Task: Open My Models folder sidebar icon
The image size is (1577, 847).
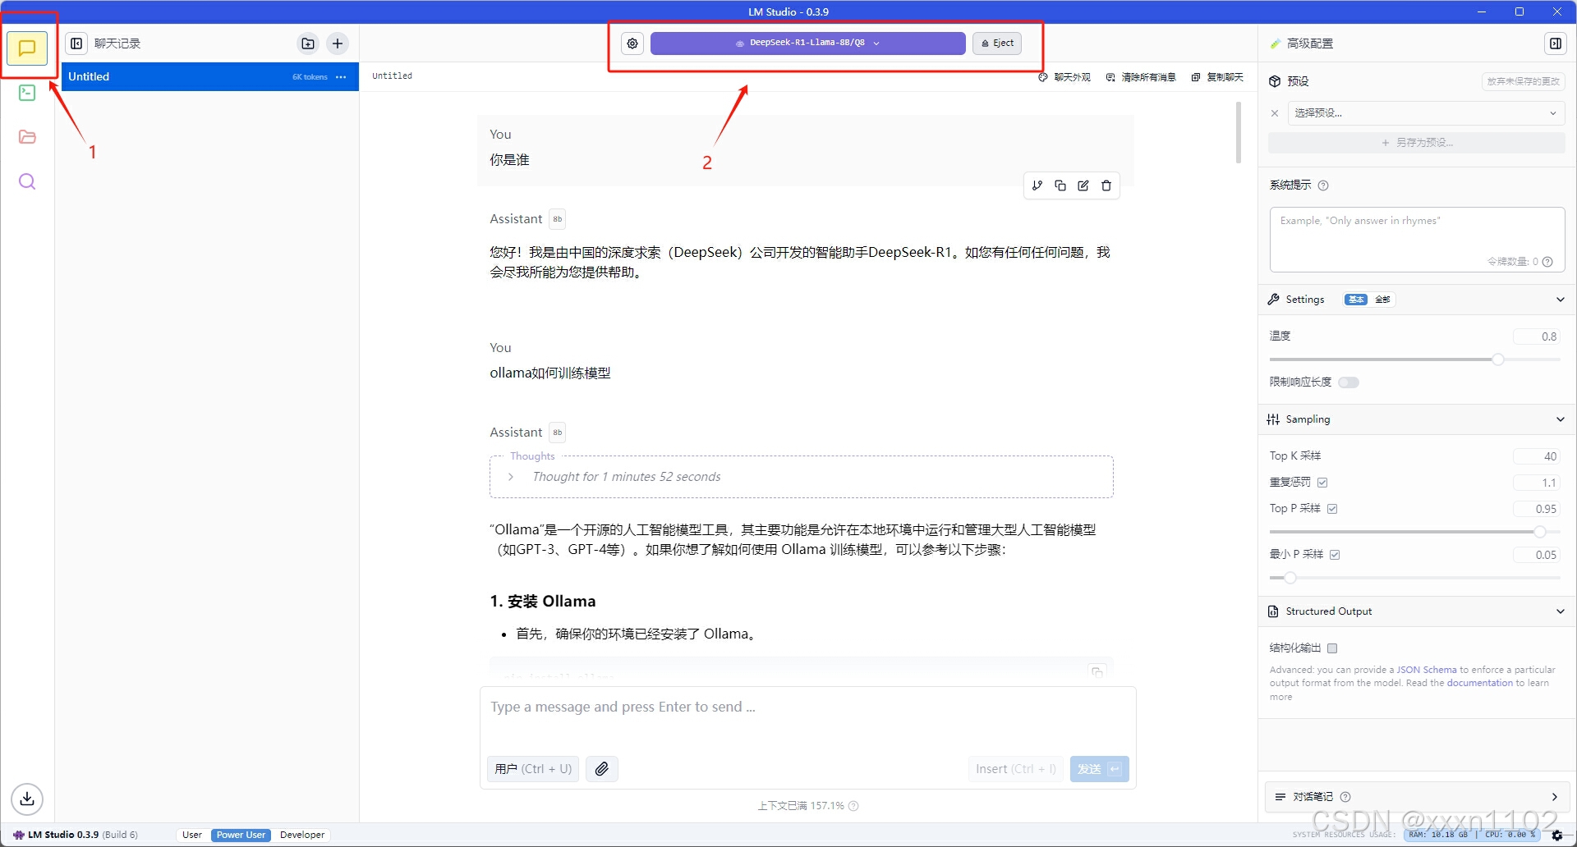Action: 27,137
